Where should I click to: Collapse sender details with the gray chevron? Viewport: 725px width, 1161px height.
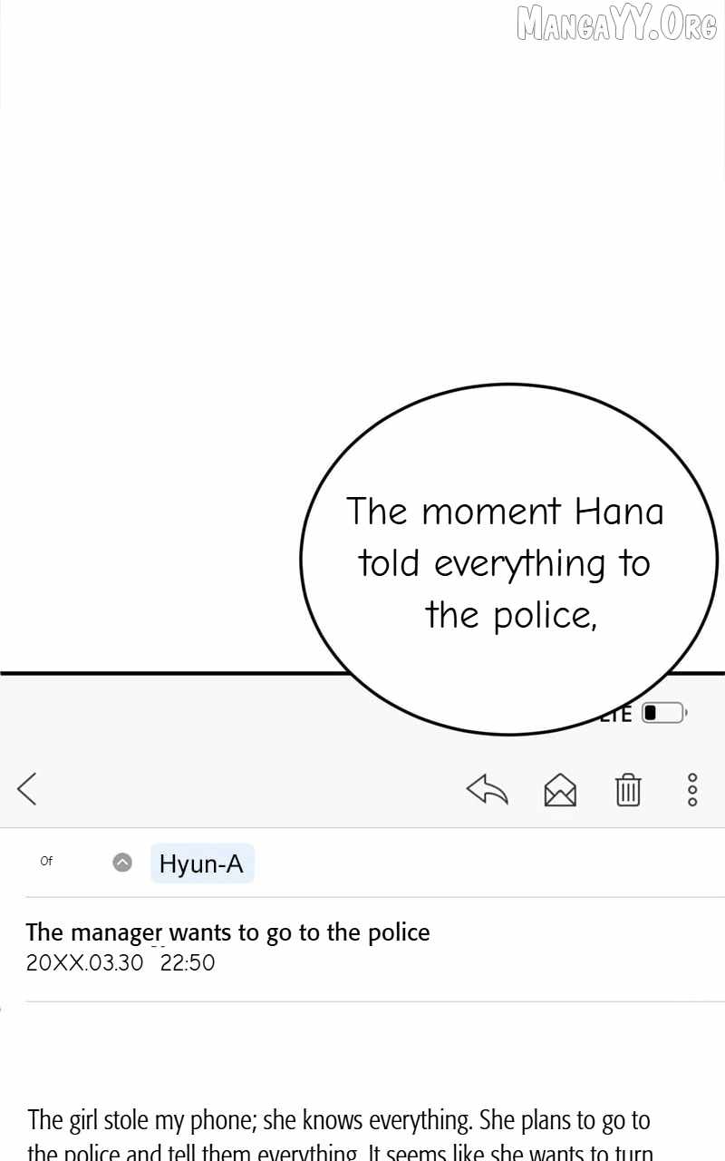tap(122, 863)
